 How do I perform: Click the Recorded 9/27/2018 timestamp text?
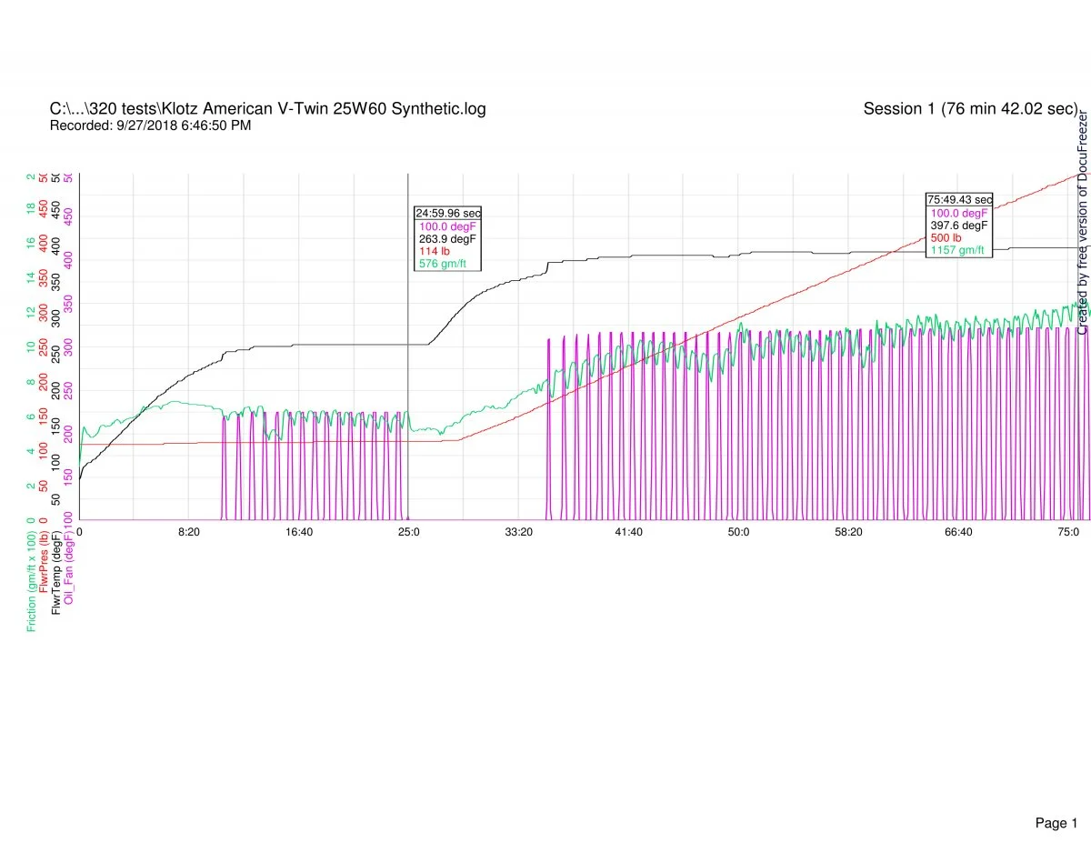[150, 126]
